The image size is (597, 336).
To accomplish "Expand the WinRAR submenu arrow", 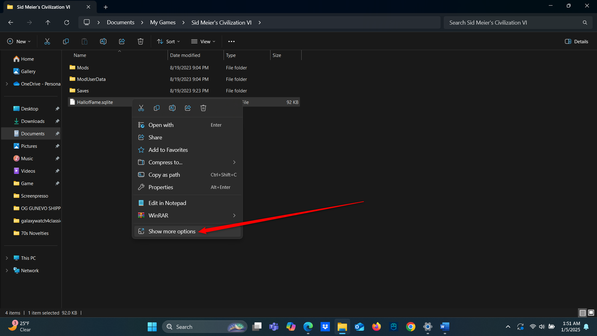I will 234,215.
